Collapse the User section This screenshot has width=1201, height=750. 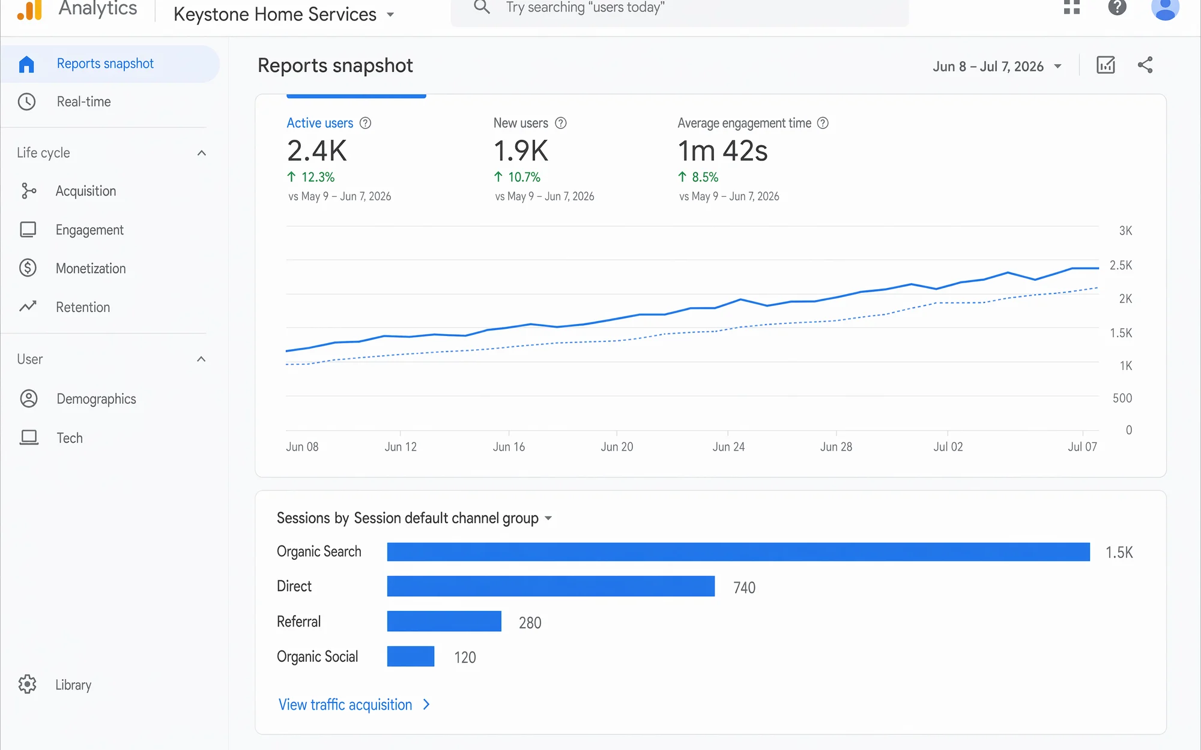pyautogui.click(x=202, y=359)
